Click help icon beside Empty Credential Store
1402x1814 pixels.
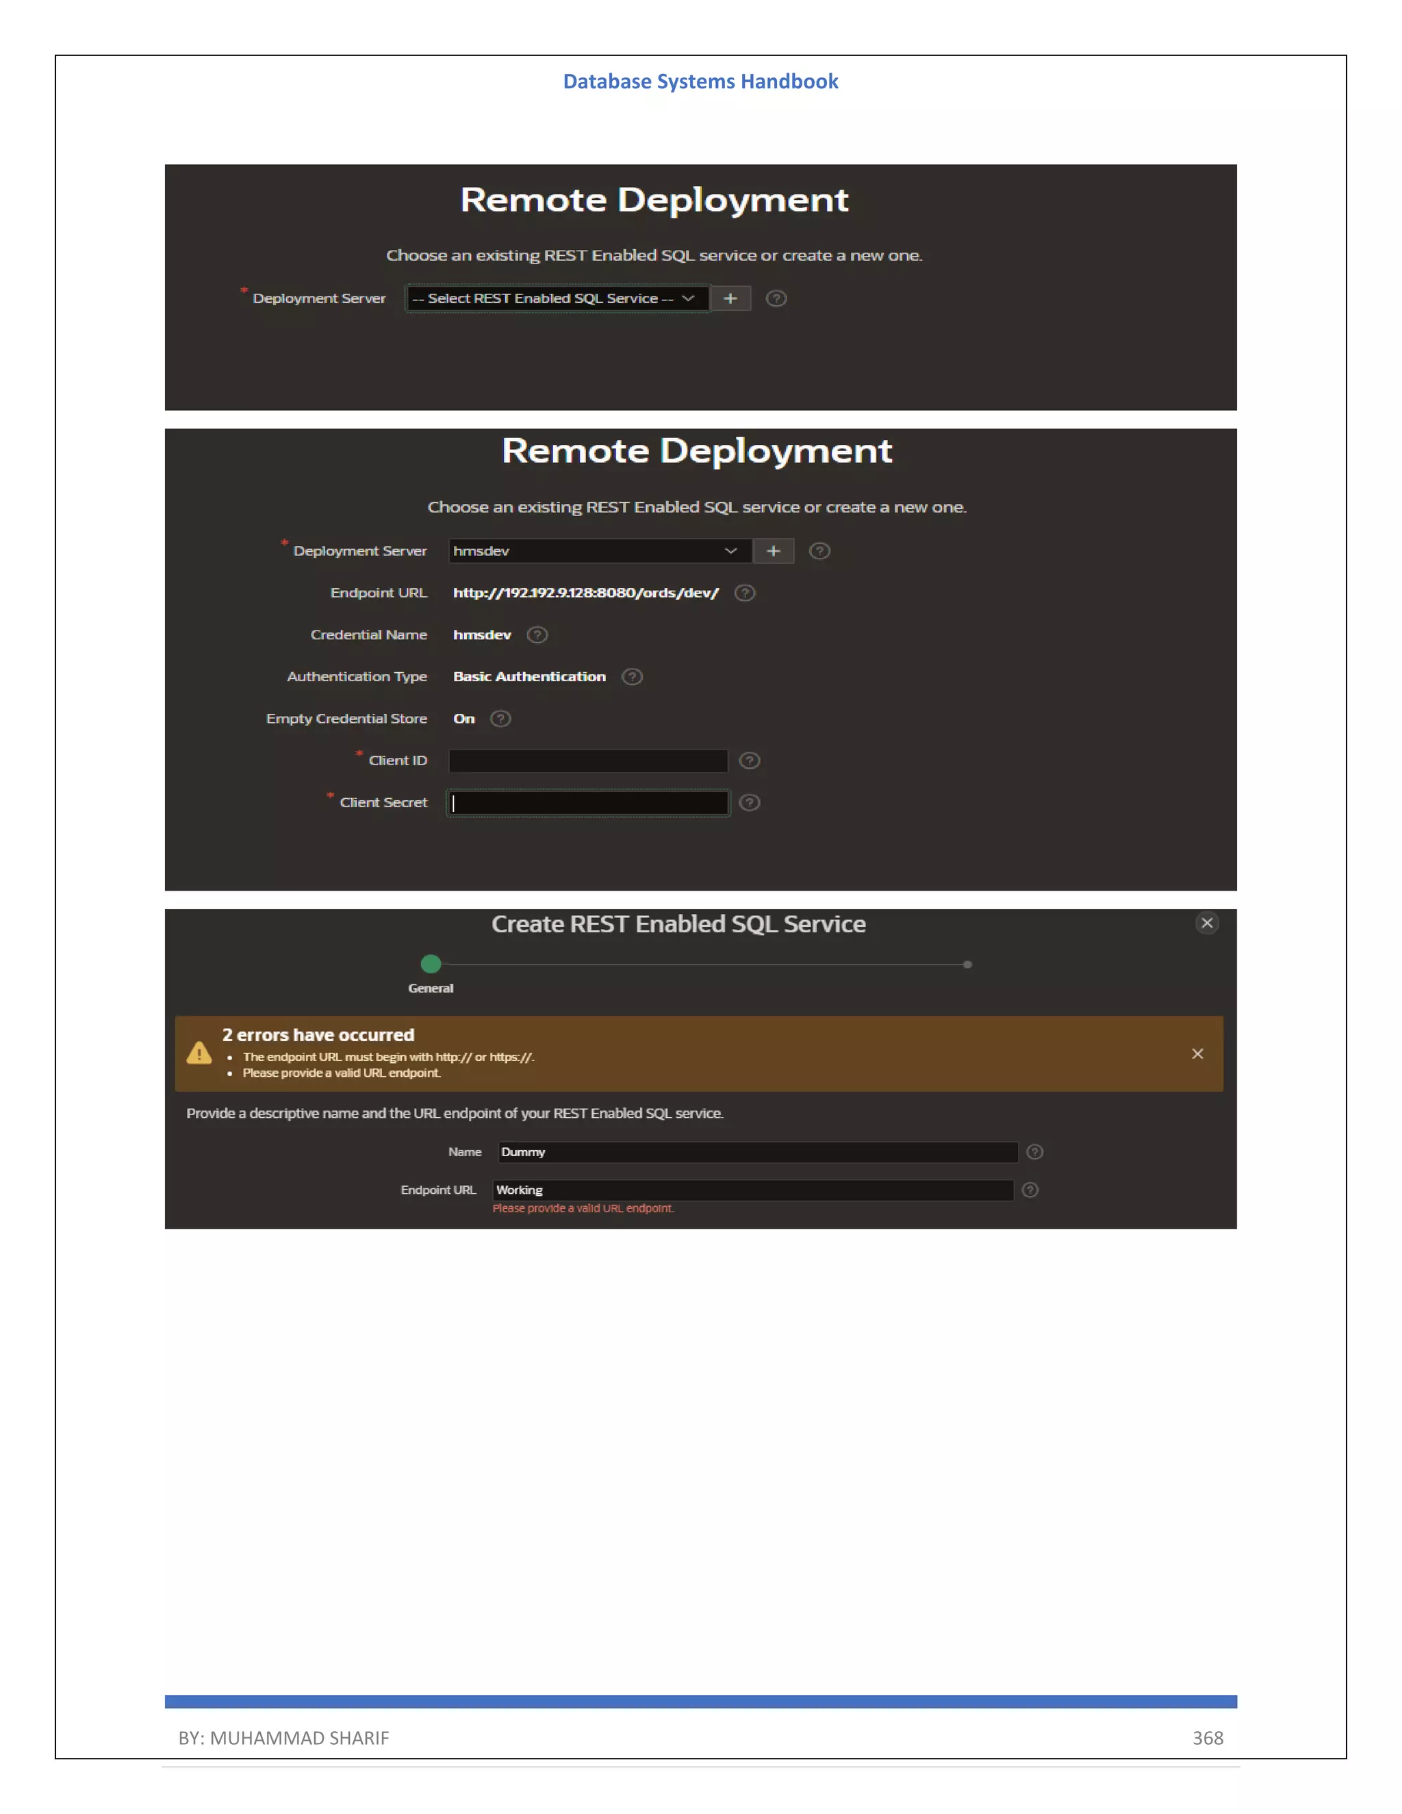(500, 719)
